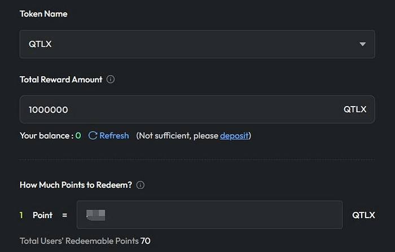Click the Total Reward Amount label
Viewport: 395px width, 252px height.
click(x=61, y=79)
